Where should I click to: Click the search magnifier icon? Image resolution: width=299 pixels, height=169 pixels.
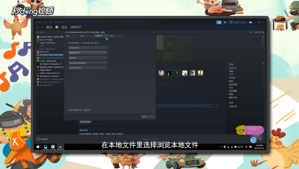pyautogui.click(x=38, y=32)
